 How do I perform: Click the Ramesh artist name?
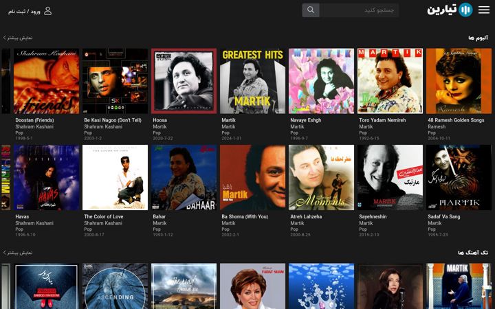tap(437, 127)
